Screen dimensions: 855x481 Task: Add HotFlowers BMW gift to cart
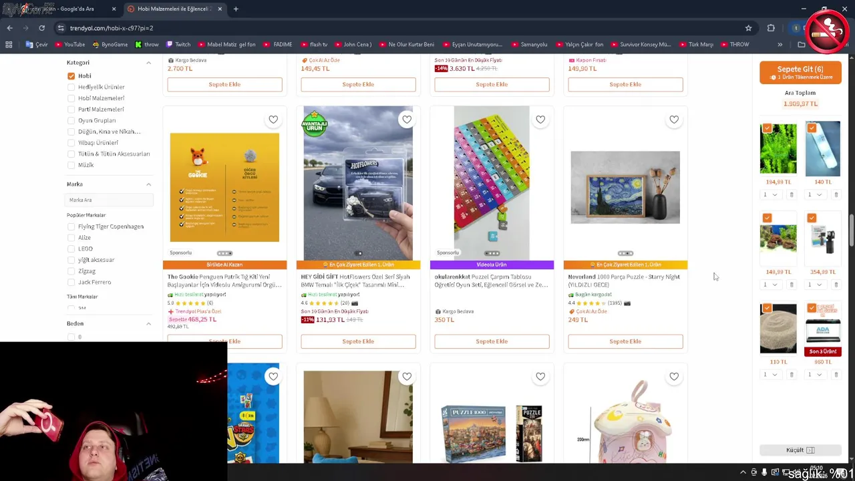[358, 341]
